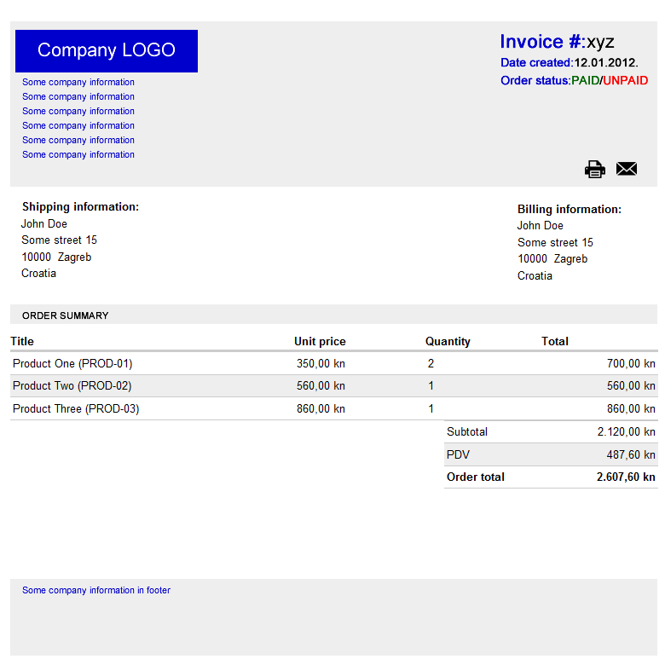Viewport: 665px width, 665px height.
Task: Select the Product Three (PROD-03) row title
Action: [x=76, y=409]
